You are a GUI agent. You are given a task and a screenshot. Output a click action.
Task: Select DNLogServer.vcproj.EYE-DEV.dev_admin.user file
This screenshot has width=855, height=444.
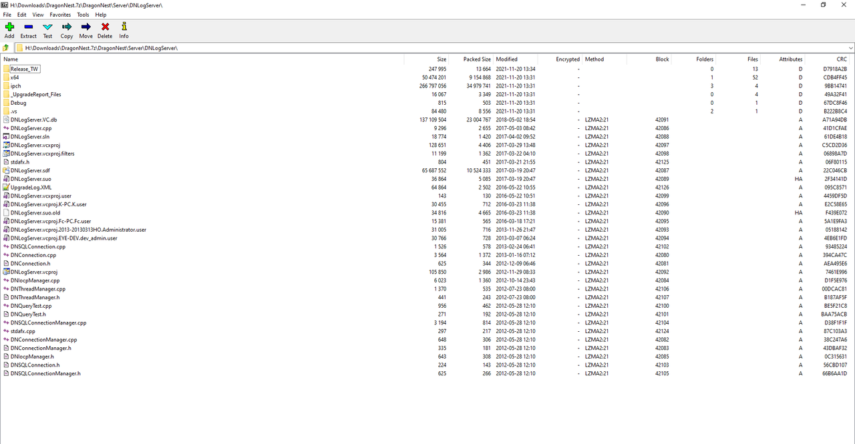pyautogui.click(x=63, y=238)
